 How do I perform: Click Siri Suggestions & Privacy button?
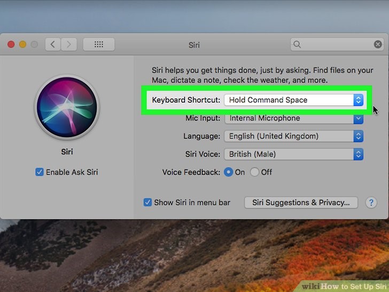click(301, 203)
